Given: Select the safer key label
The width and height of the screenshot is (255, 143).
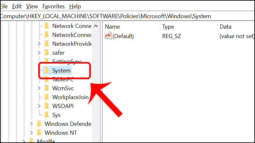Looking at the screenshot, I should 58,53.
